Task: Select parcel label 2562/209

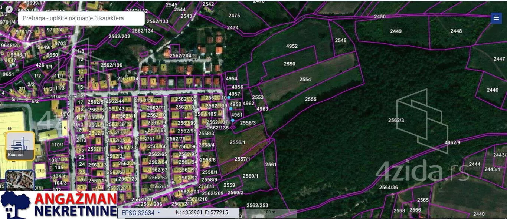Action: click(213, 193)
